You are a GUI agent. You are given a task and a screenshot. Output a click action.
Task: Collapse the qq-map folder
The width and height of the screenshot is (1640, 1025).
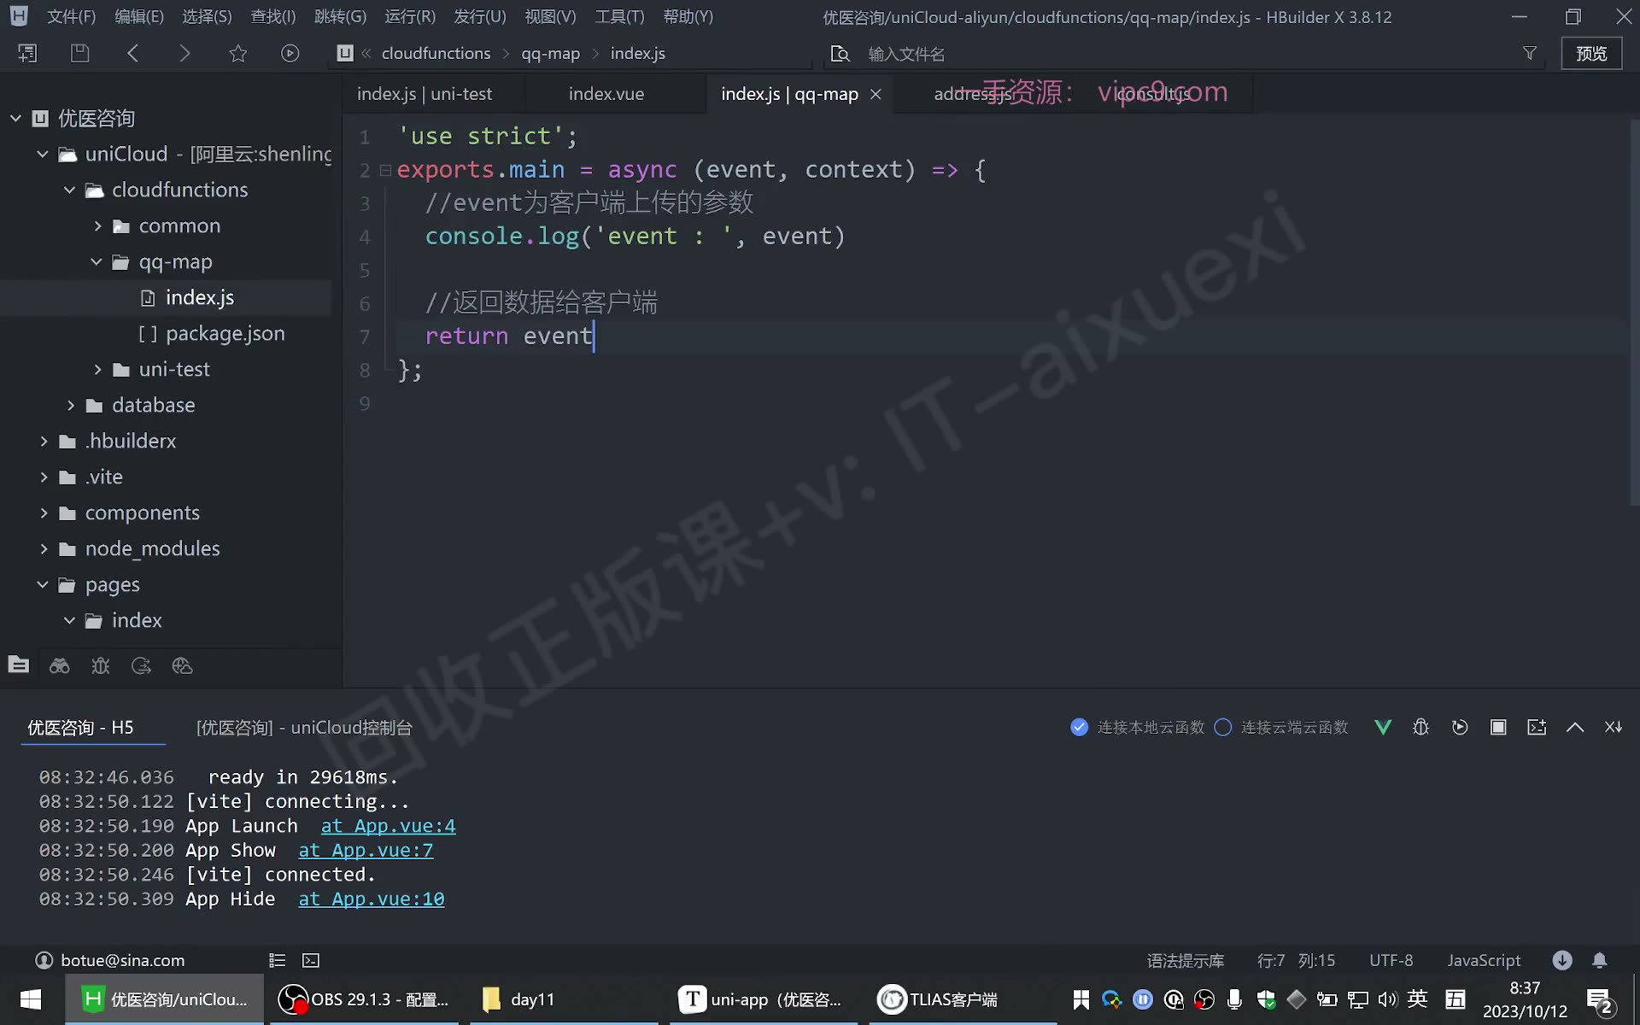coord(97,261)
